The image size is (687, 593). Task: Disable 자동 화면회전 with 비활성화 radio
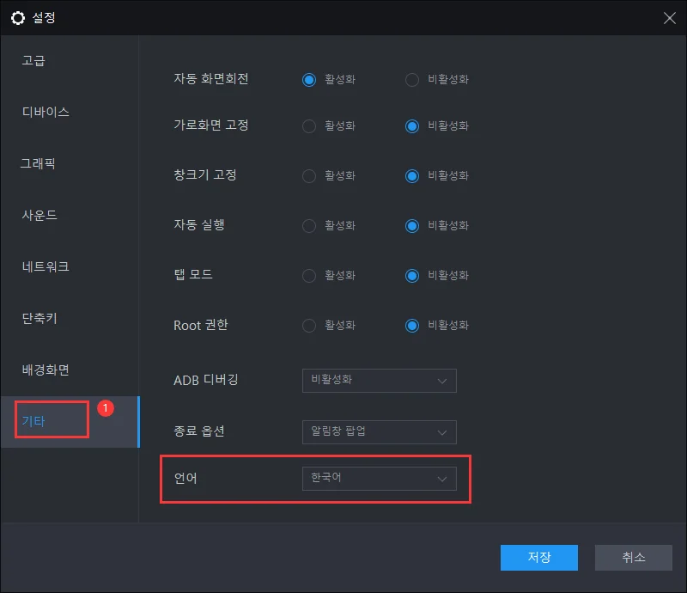[x=412, y=80]
